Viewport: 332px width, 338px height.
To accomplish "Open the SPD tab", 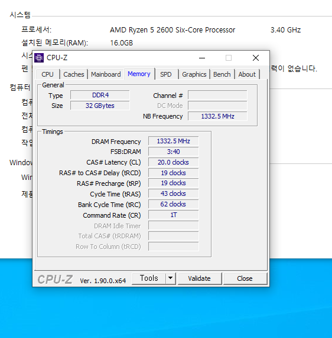I will pos(166,74).
